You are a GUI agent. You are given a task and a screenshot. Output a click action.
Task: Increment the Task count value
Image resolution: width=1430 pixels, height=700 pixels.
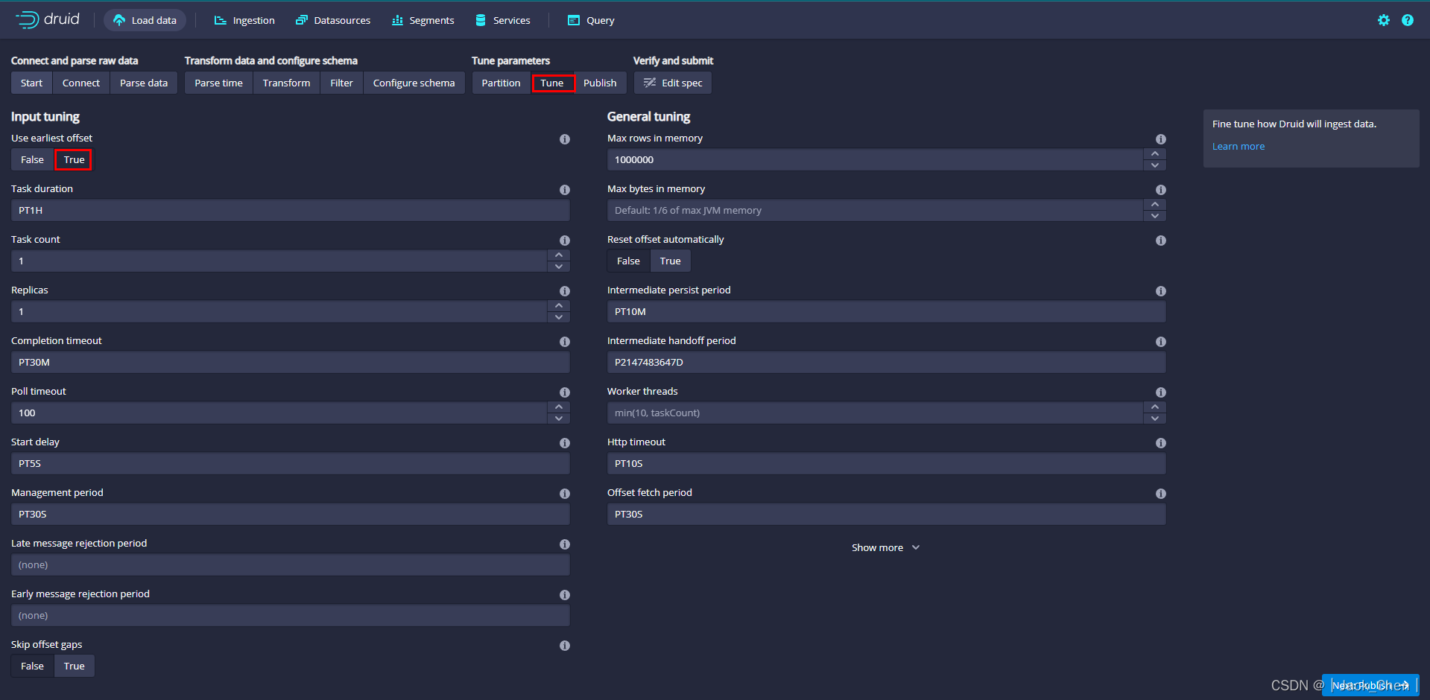pos(559,255)
